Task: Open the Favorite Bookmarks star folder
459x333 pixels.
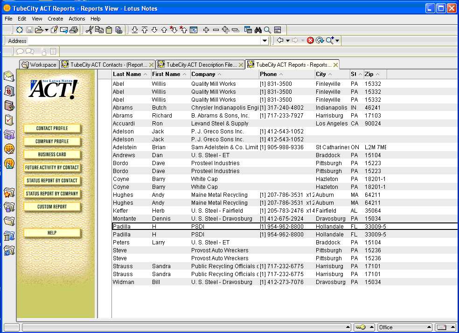Action: point(9,193)
